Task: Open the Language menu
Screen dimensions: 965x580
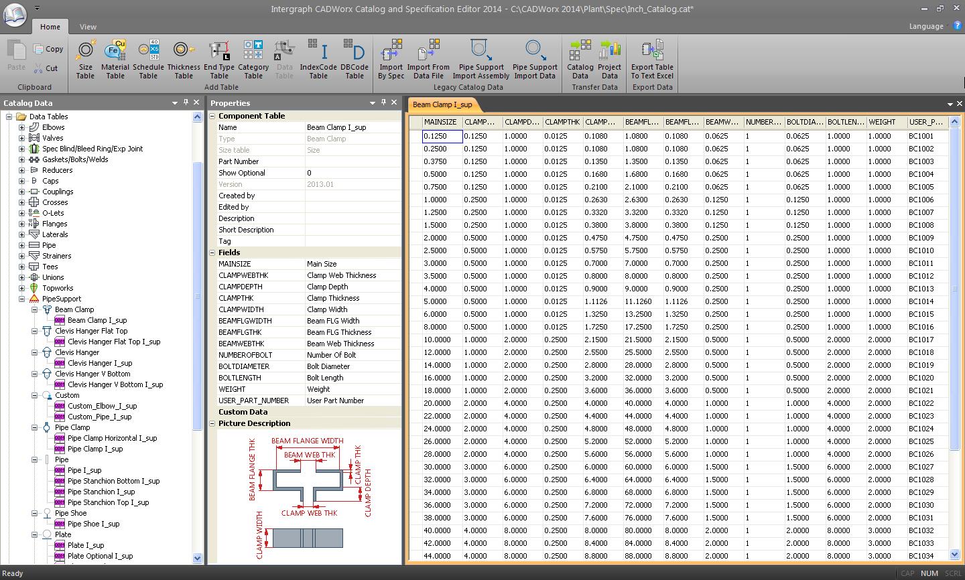Action: [x=926, y=26]
